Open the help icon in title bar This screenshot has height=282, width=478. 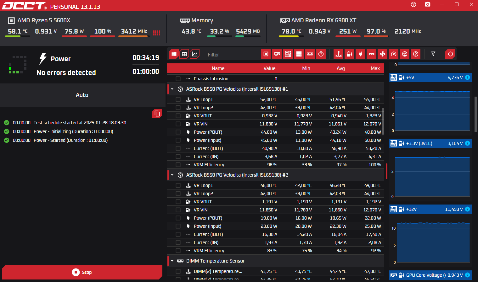click(413, 4)
